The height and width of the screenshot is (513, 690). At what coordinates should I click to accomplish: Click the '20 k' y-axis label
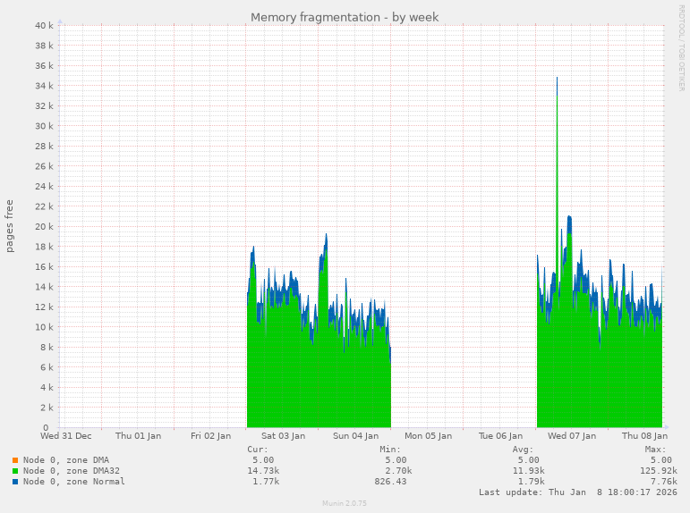(44, 227)
